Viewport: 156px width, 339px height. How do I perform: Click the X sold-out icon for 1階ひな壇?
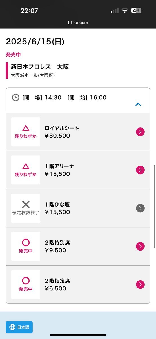point(26,204)
